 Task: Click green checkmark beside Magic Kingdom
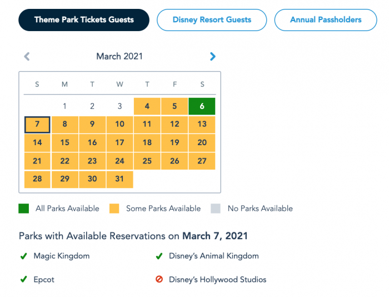click(x=23, y=256)
